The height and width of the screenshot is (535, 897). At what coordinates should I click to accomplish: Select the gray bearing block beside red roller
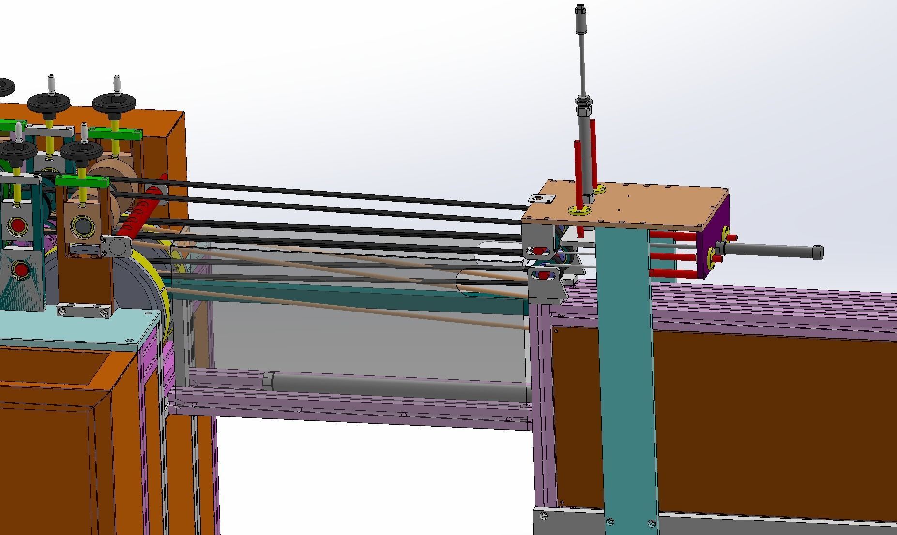tap(116, 246)
